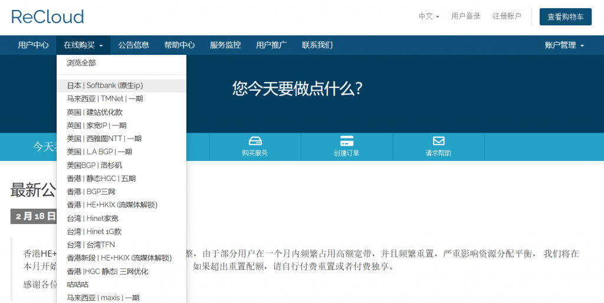This screenshot has height=303, width=604.
Task: Click the 用户登录 link
Action: 466,16
